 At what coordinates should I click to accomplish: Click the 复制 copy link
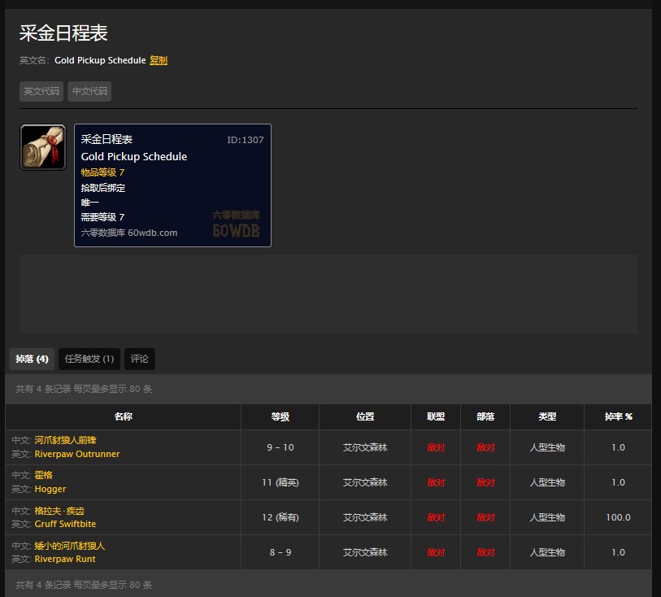click(159, 60)
